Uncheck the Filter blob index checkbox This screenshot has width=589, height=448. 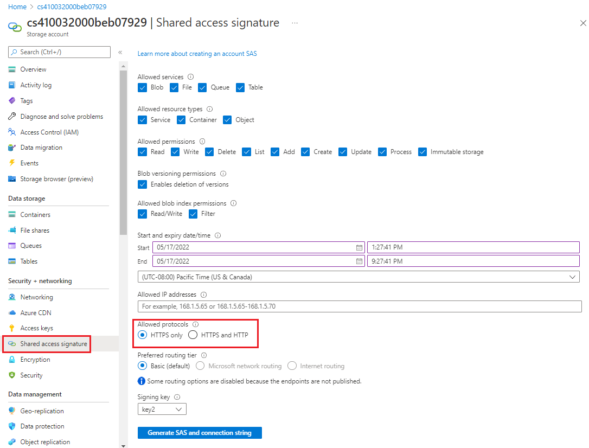coord(193,214)
